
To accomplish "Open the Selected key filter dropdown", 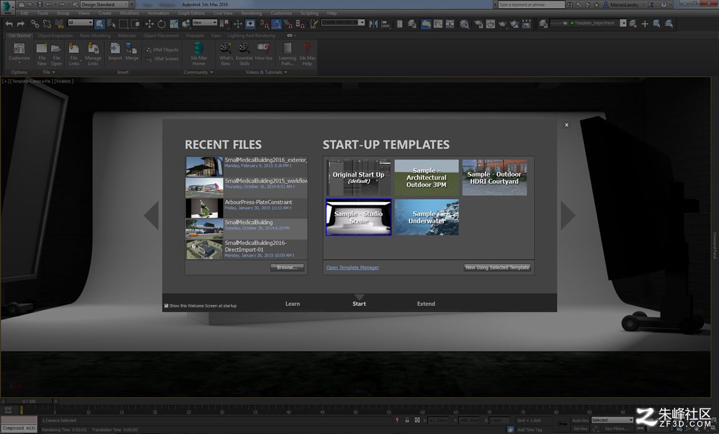I will point(612,420).
